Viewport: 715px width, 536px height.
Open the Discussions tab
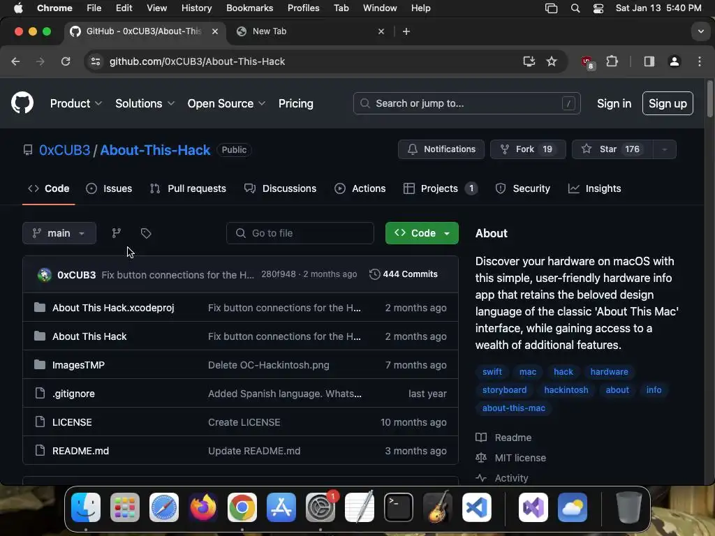[x=281, y=188]
